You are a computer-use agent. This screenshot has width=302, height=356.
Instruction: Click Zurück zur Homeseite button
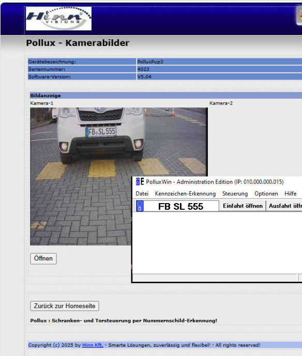[x=65, y=306]
